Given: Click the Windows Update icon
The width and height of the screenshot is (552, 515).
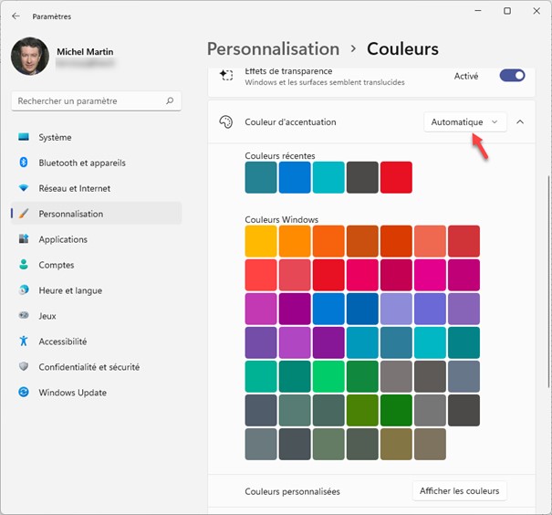Looking at the screenshot, I should [24, 393].
